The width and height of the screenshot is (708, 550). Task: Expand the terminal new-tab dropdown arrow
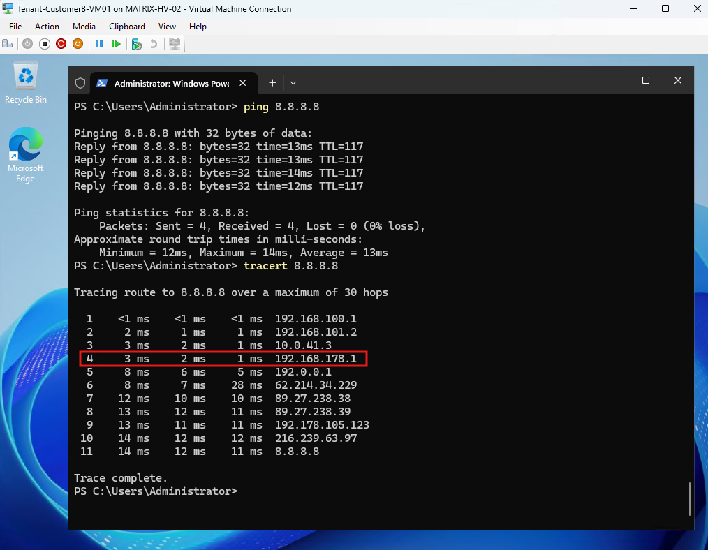pyautogui.click(x=293, y=83)
